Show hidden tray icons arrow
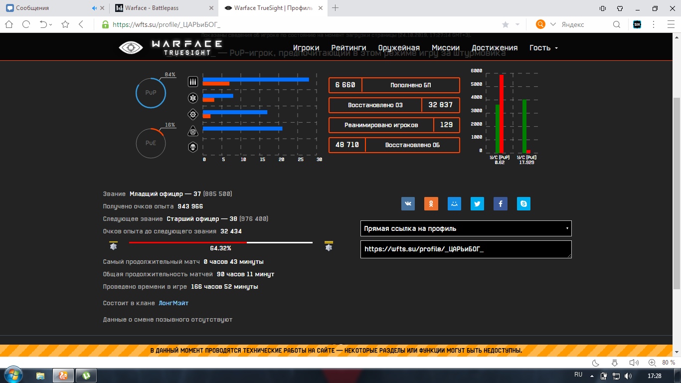Screen dimensions: 681x383 (x=592, y=376)
